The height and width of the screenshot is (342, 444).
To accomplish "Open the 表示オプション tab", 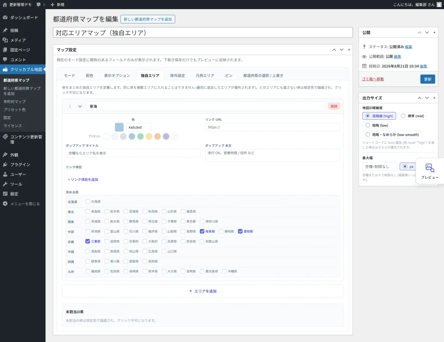I will 117,76.
